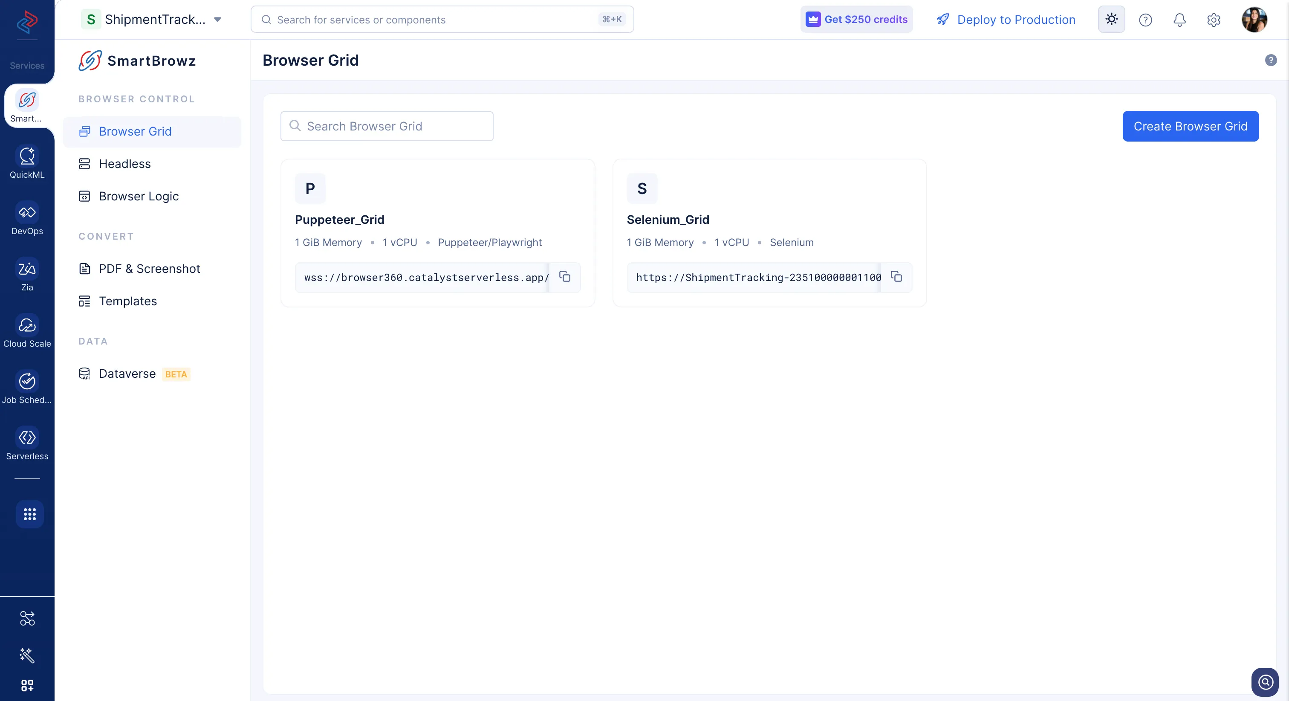Screen dimensions: 1289x701
Task: Open the magic wand assistant icon
Action: tap(26, 656)
